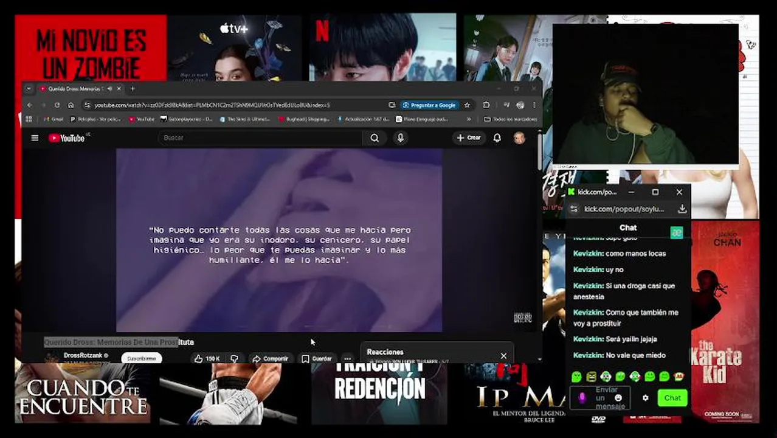Click the Suscribirme button
The image size is (777, 438).
tap(142, 358)
